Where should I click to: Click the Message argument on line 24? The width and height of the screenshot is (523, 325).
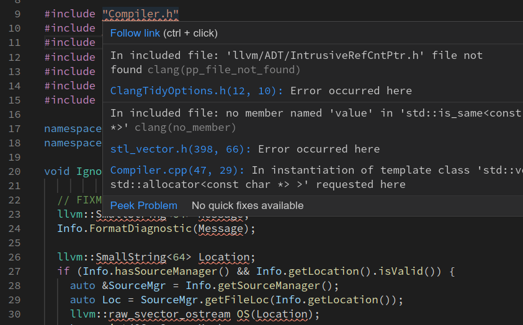coord(221,228)
